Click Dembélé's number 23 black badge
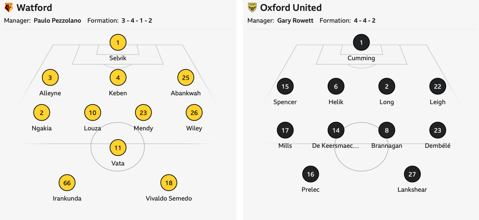The height and width of the screenshot is (220, 479). 437,130
